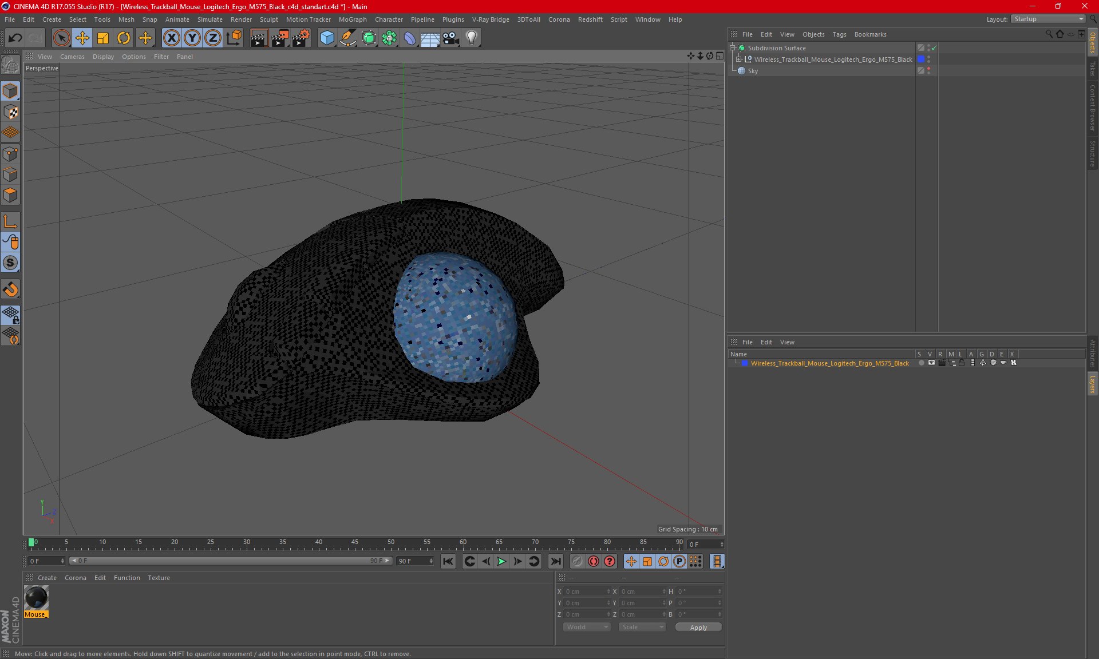Open the viewport Cameras menu

(x=72, y=57)
